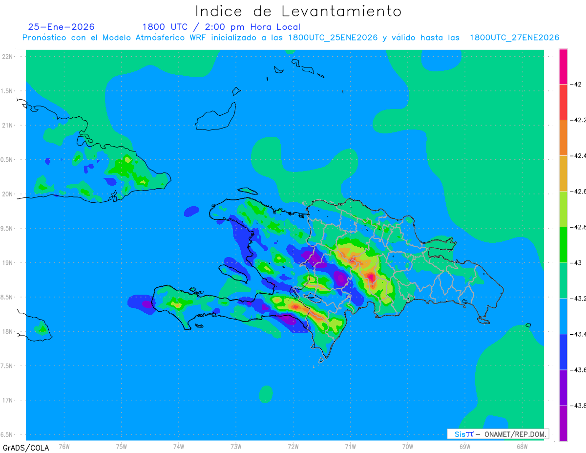Image resolution: width=586 pixels, height=453 pixels.
Task: Click the '74W' longitude label
Action: (179, 446)
